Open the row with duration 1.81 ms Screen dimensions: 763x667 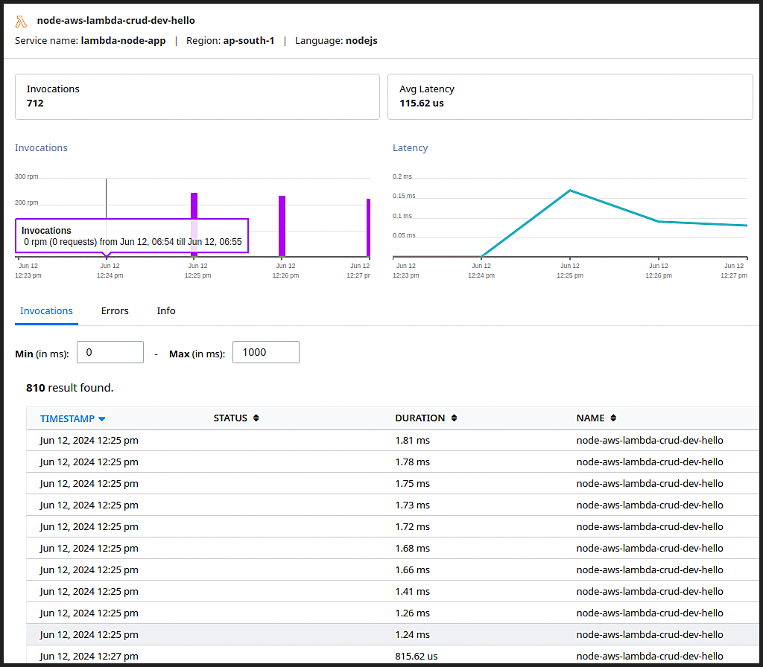392,441
